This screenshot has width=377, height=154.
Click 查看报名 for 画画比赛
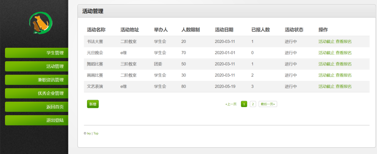[344, 75]
